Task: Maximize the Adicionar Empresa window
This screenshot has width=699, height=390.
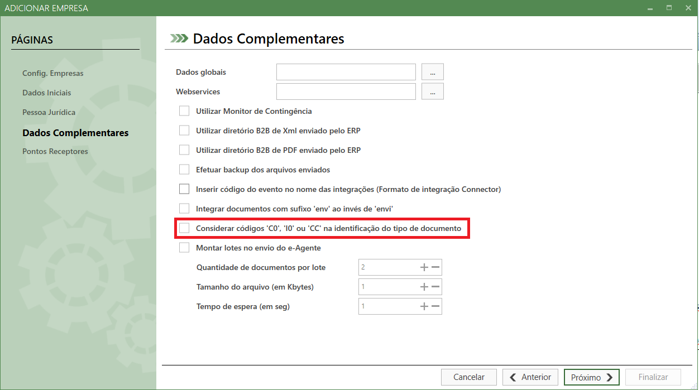Action: pos(669,8)
